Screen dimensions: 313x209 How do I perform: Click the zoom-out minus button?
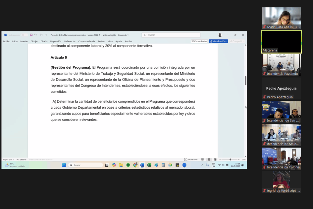(x=220, y=159)
